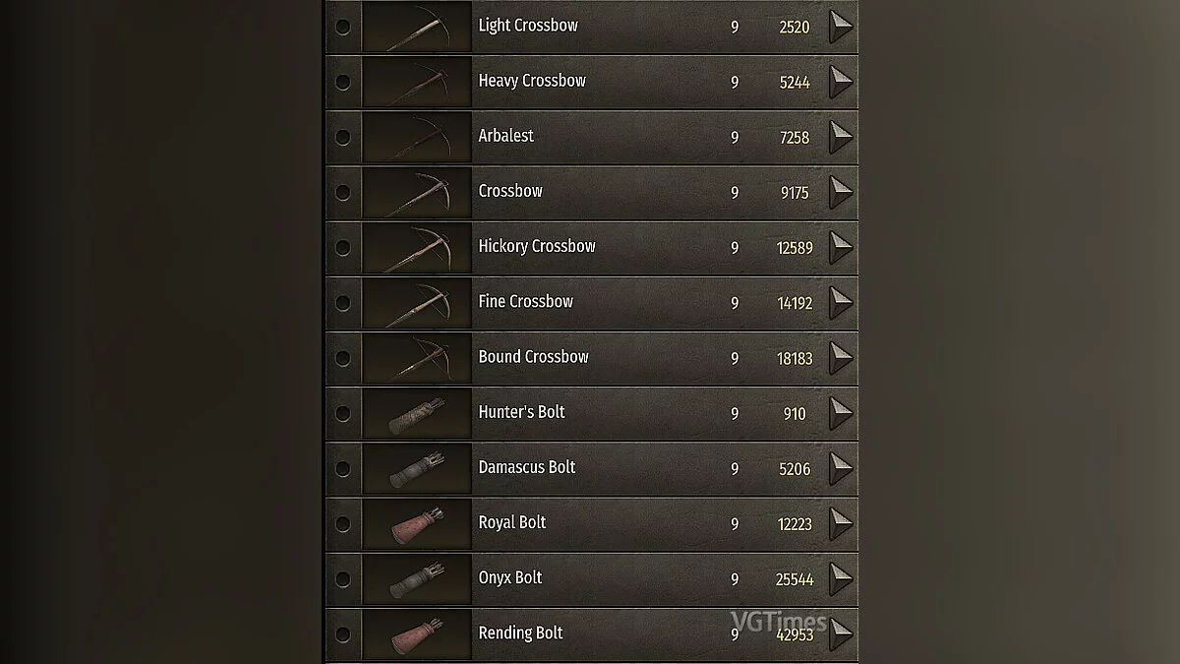
Task: Click the Rending Bolt quiver icon
Action: pyautogui.click(x=417, y=634)
